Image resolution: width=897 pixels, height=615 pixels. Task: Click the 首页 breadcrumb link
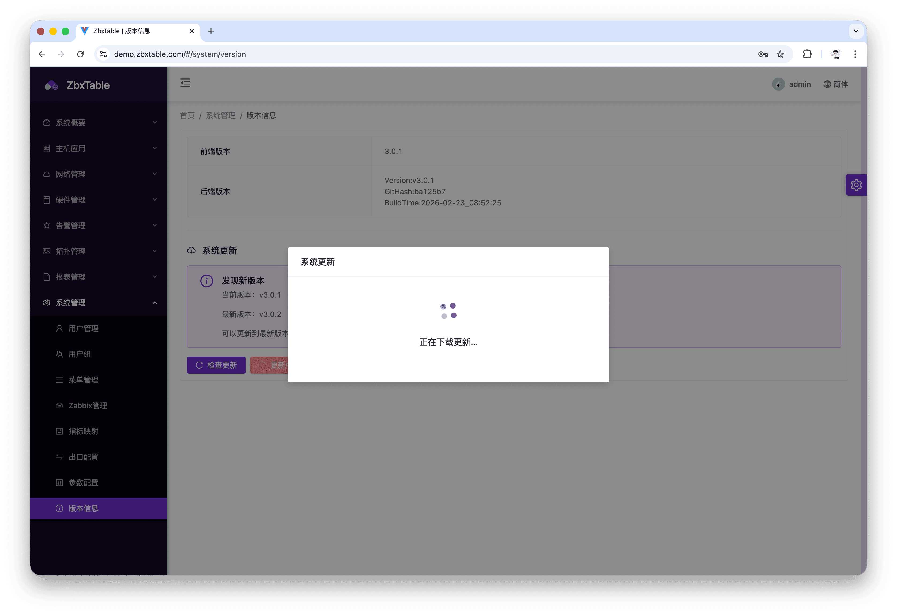pyautogui.click(x=187, y=115)
